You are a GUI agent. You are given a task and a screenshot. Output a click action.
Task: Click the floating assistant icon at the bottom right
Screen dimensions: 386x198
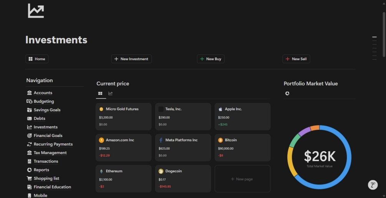pos(373,185)
